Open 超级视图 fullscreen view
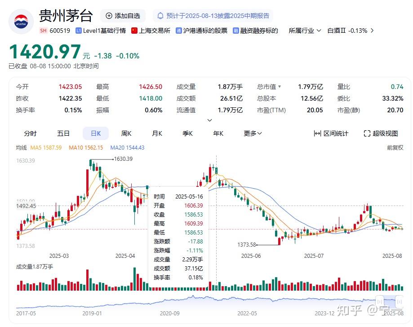413x327 pixels. [x=381, y=133]
